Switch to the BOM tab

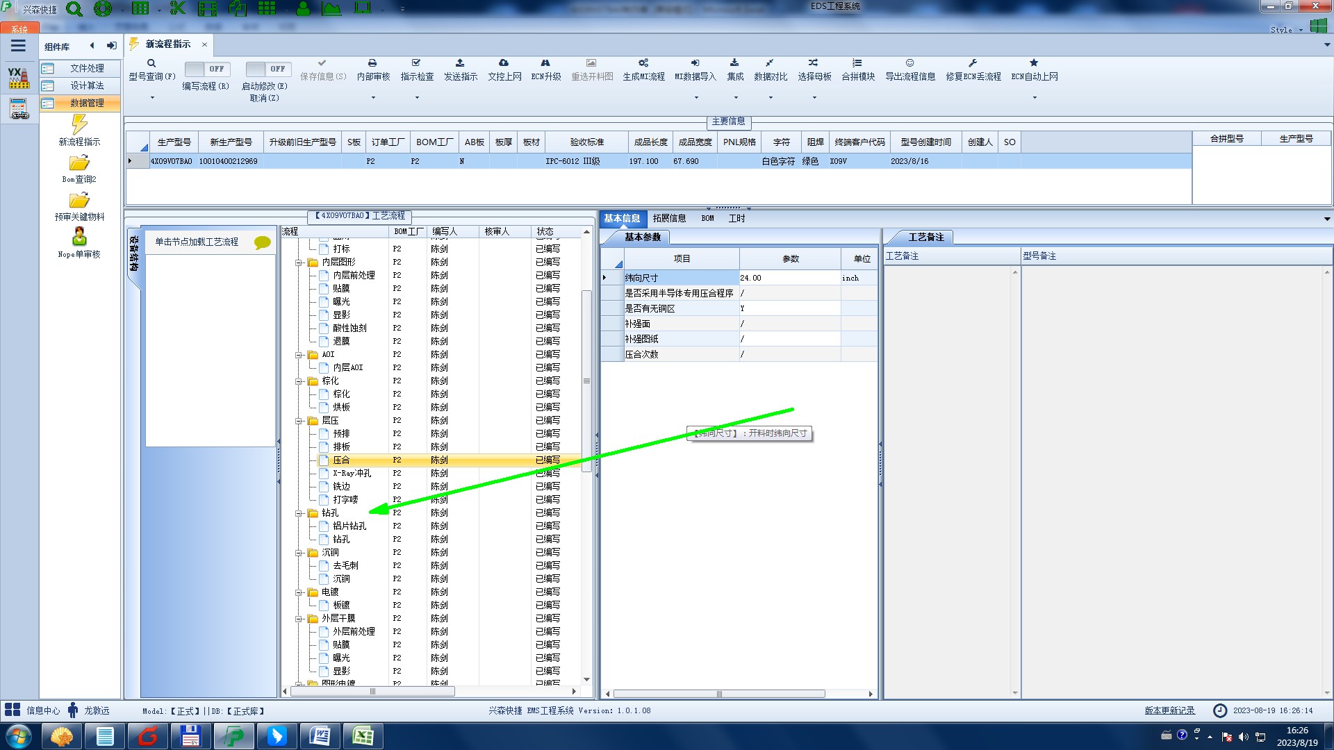tap(707, 219)
